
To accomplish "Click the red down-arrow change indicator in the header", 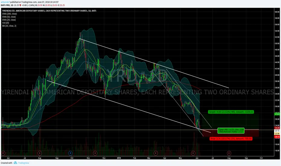I will point(20,5).
